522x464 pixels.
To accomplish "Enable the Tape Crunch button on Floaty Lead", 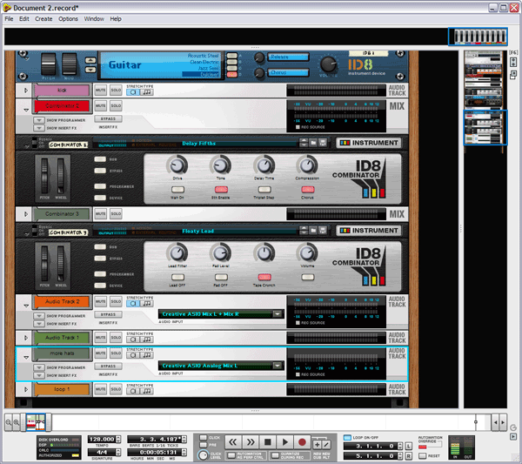I will click(x=264, y=277).
